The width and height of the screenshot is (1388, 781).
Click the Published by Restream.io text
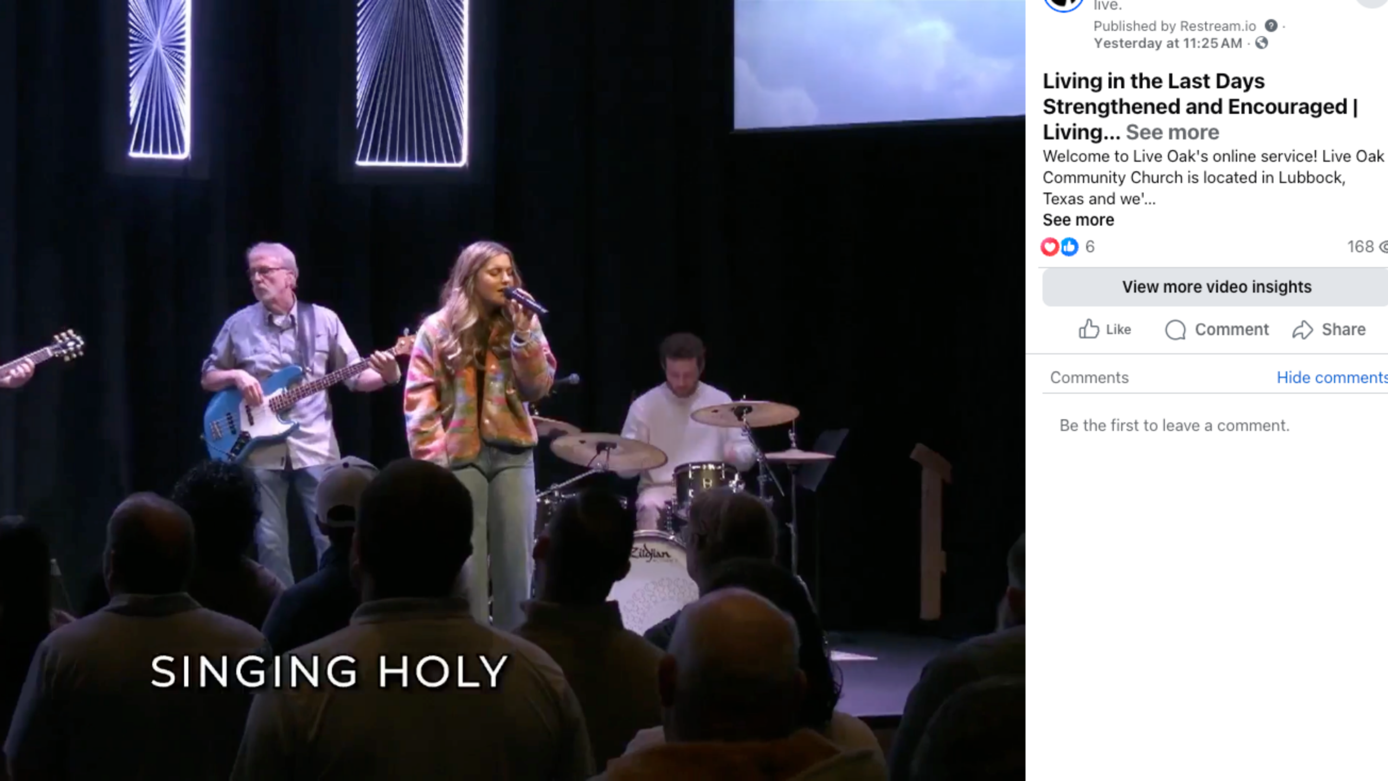[1174, 26]
